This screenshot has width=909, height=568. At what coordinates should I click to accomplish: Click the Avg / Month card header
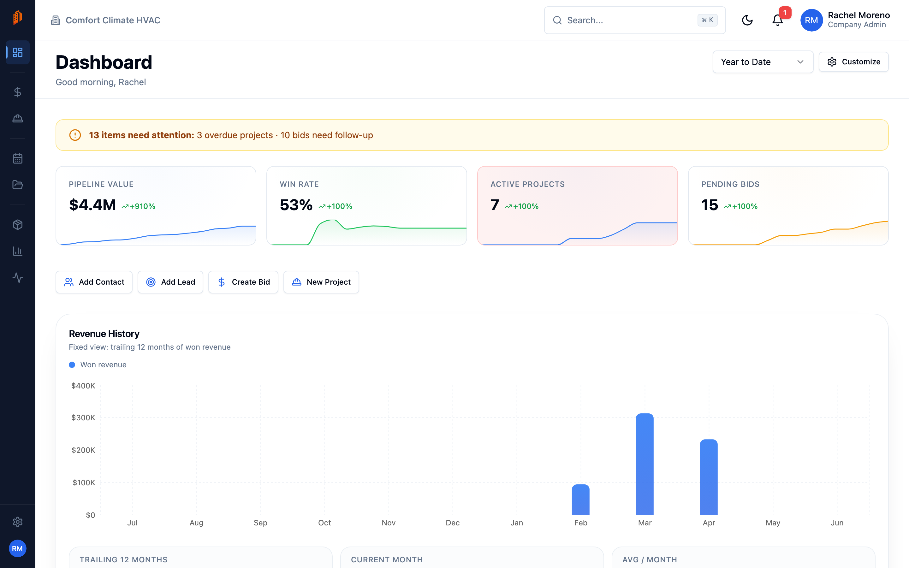(650, 560)
